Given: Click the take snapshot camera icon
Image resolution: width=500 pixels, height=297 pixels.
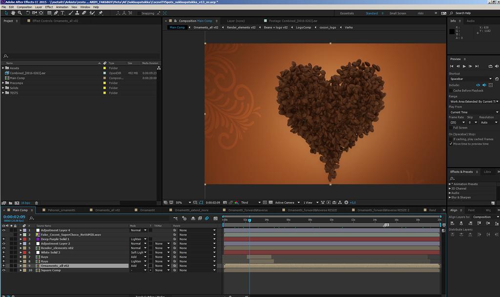Looking at the screenshot, I should click(225, 203).
